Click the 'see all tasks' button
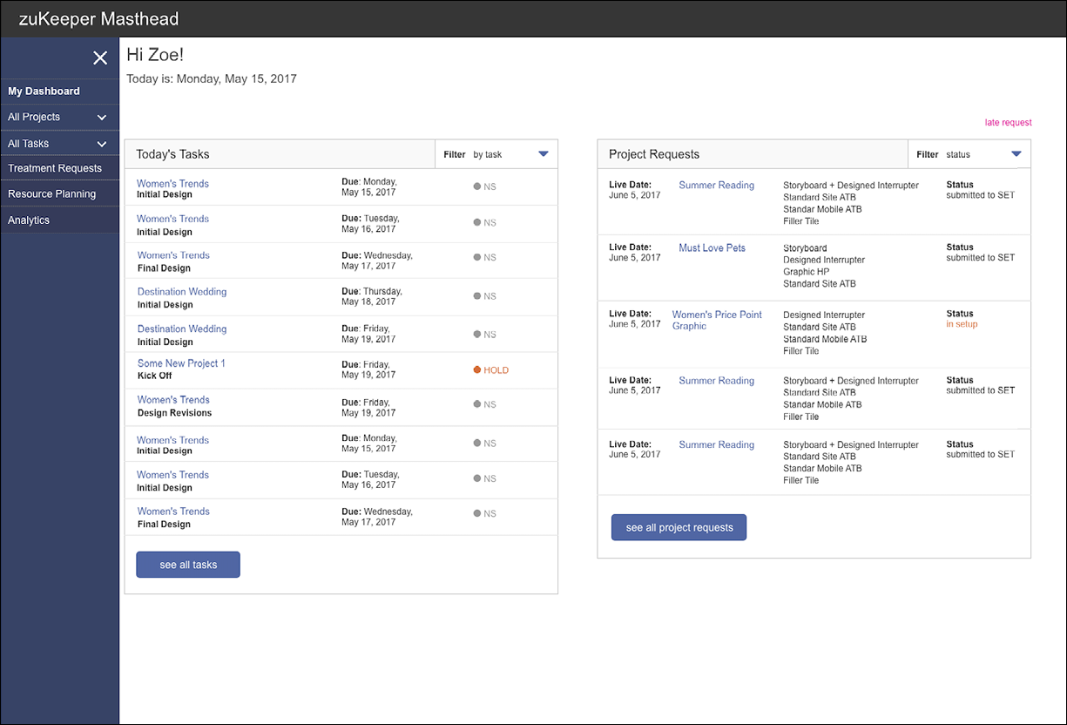Viewport: 1067px width, 725px height. tap(187, 564)
